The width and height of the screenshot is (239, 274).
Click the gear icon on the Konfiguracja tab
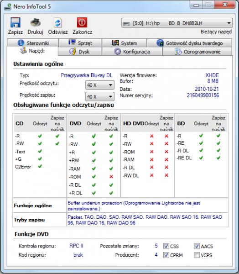point(117,52)
